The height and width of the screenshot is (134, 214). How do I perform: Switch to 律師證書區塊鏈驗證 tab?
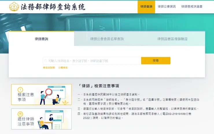[172, 39]
